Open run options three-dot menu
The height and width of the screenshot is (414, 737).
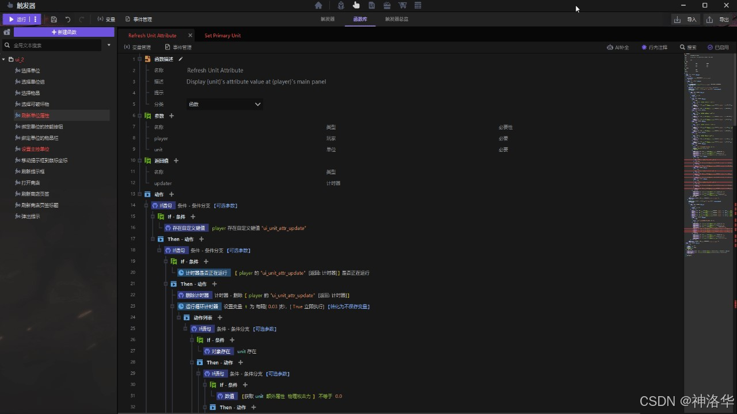[35, 19]
